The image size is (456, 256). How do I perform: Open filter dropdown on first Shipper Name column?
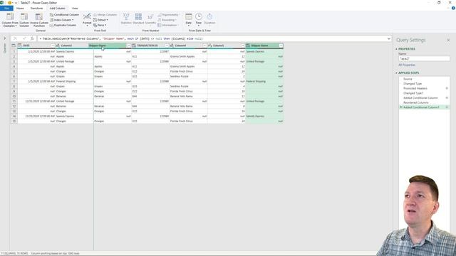click(x=129, y=46)
